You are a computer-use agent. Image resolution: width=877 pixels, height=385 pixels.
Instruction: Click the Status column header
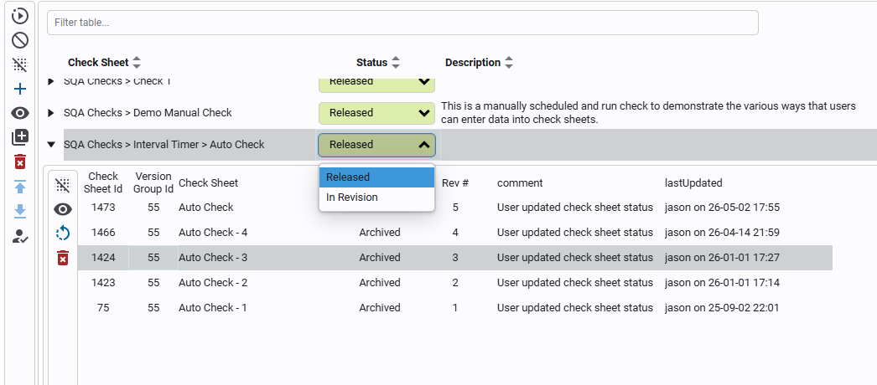[372, 63]
